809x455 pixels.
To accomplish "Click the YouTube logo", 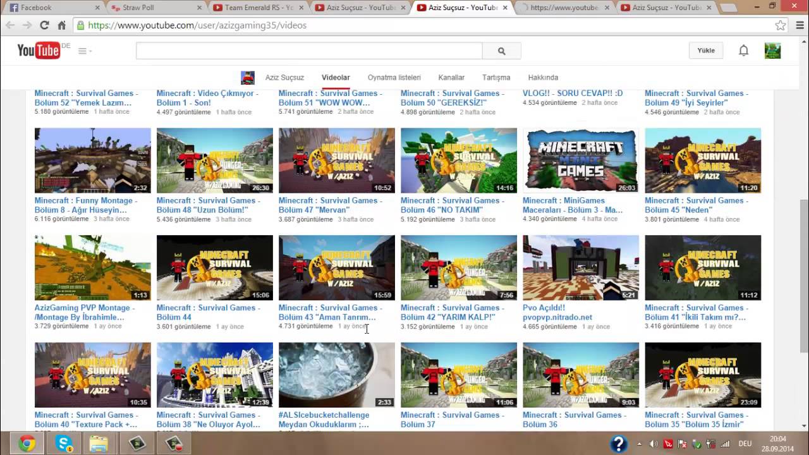I will click(x=39, y=51).
